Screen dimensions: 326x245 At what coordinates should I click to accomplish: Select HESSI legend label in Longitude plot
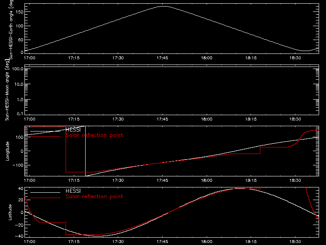pyautogui.click(x=73, y=129)
